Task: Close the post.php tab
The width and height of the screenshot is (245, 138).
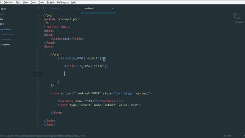Action: coord(112,8)
